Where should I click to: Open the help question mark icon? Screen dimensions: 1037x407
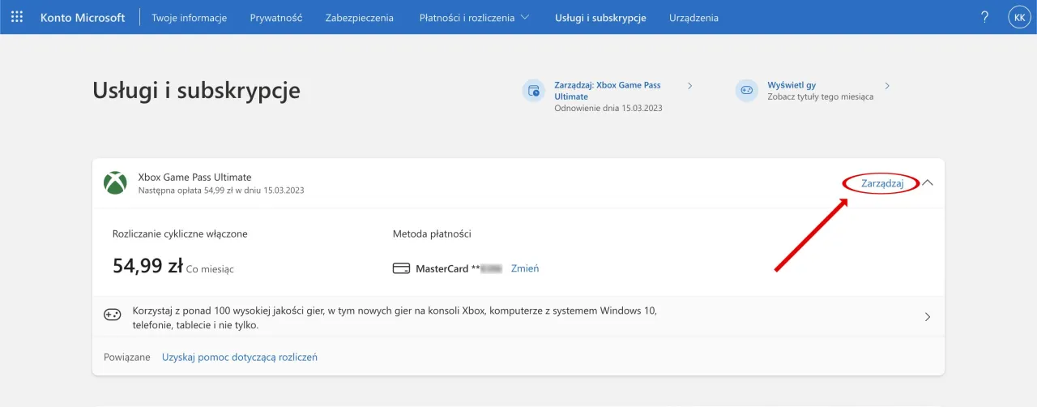pos(985,17)
